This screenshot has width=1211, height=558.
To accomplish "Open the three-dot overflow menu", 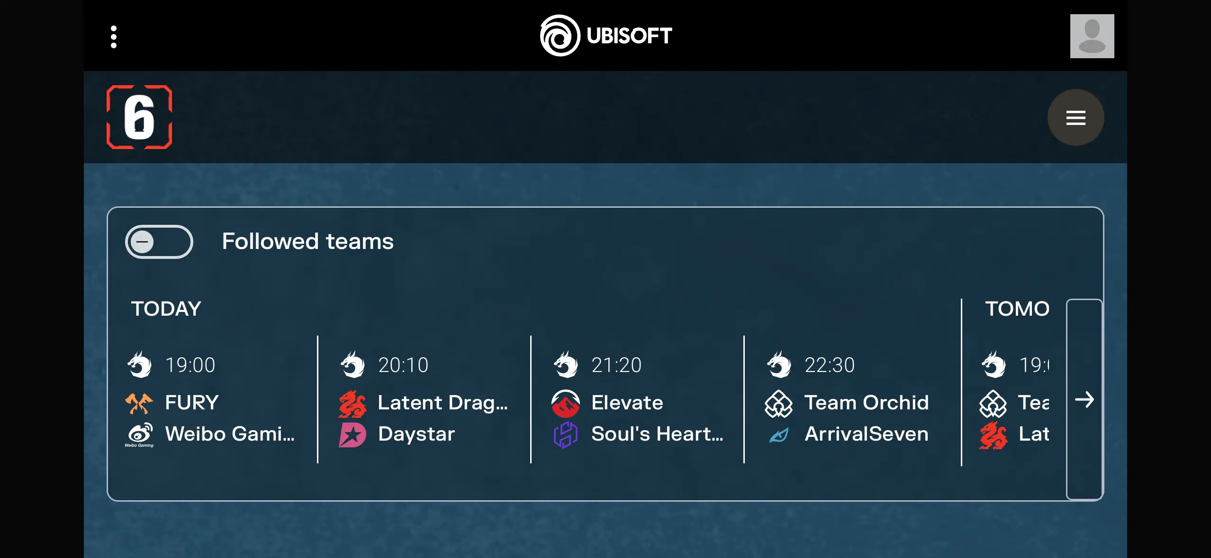I will (113, 36).
